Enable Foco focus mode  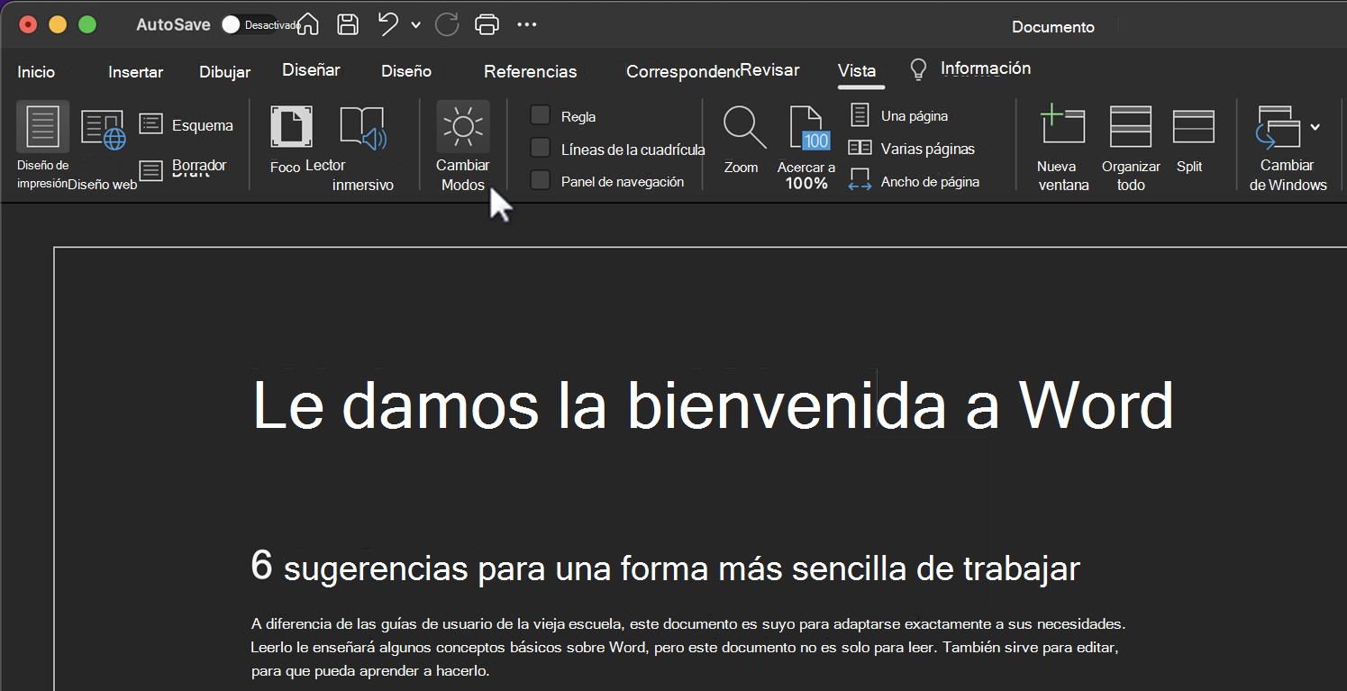pyautogui.click(x=290, y=140)
